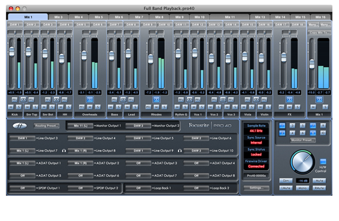Click headphone icon beside Line Output 7
The image size is (339, 221).
63,150
